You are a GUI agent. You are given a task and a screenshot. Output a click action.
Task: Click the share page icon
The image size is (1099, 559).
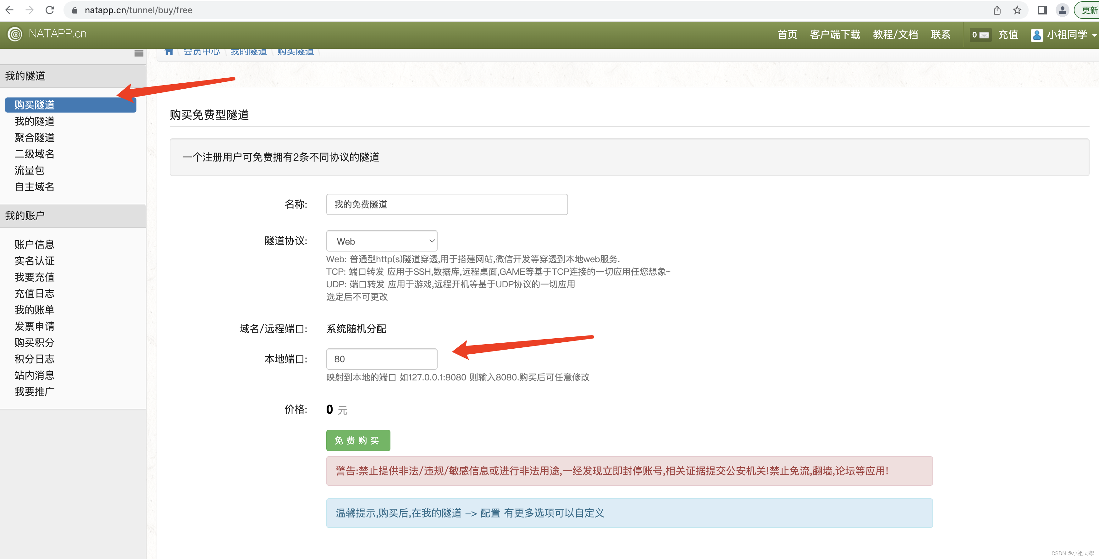(997, 10)
